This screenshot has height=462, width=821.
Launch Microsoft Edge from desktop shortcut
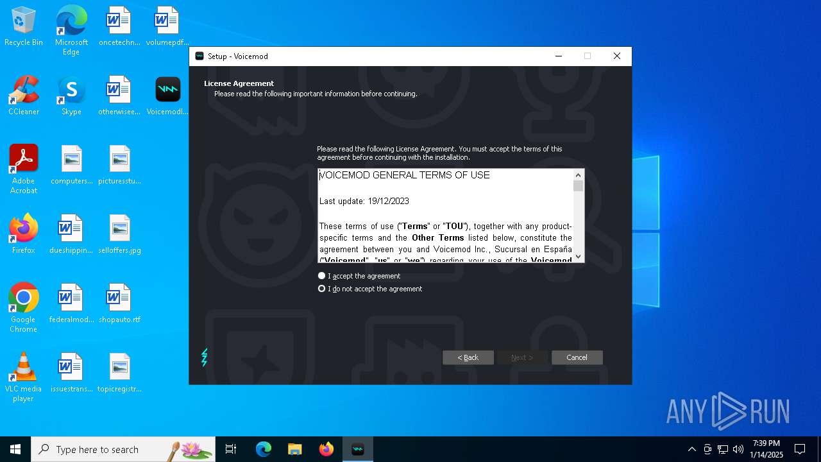click(71, 31)
